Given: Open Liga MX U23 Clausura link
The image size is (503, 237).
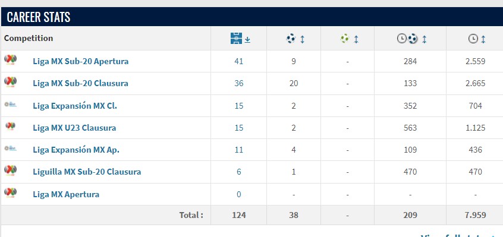Looking at the screenshot, I should pos(74,128).
